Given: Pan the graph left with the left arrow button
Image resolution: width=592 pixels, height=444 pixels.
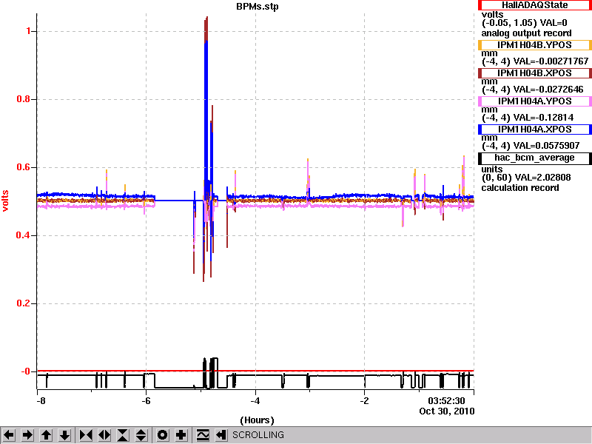Looking at the screenshot, I should tap(9, 435).
